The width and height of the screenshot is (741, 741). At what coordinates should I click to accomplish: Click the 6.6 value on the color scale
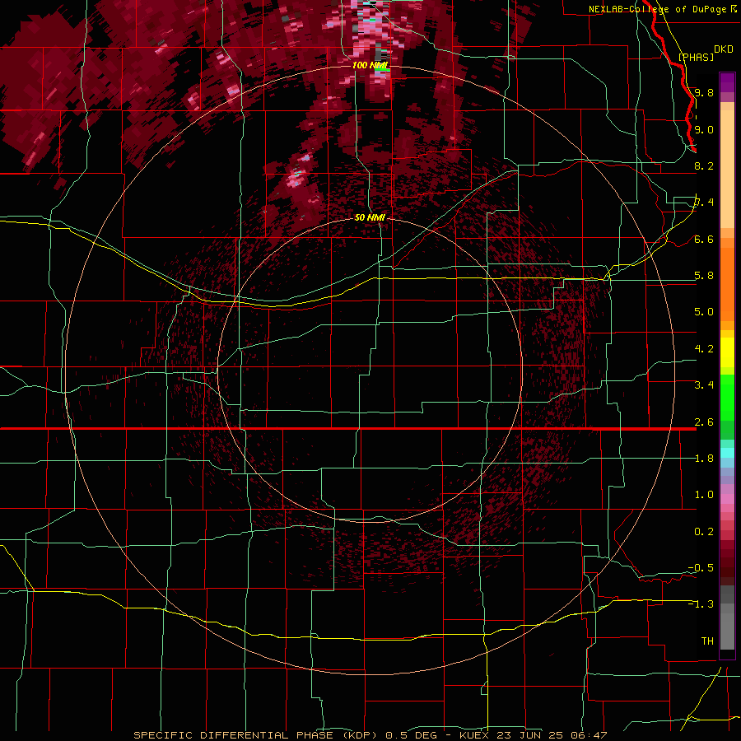pos(704,239)
